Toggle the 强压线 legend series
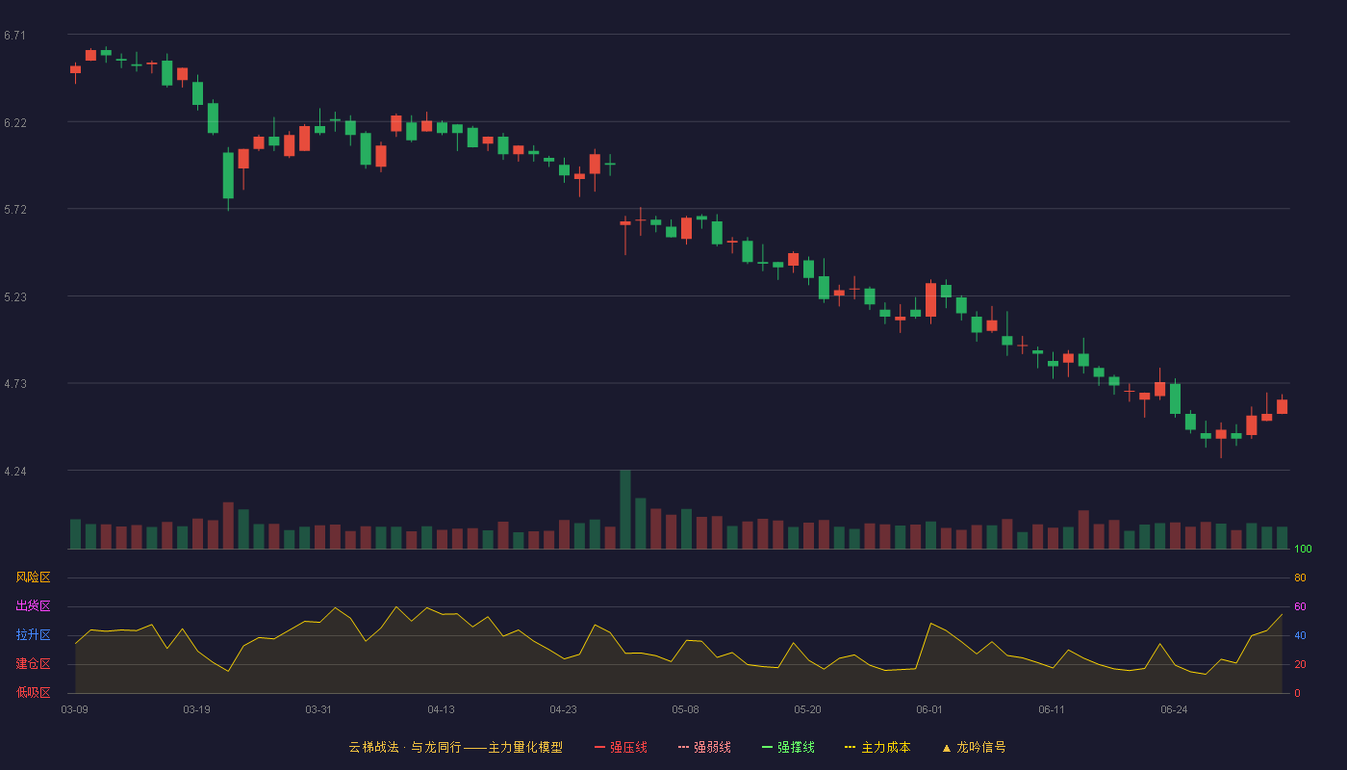 click(x=621, y=747)
